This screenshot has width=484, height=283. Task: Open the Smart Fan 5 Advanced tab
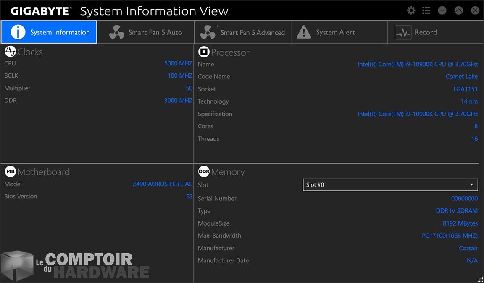[x=242, y=32]
